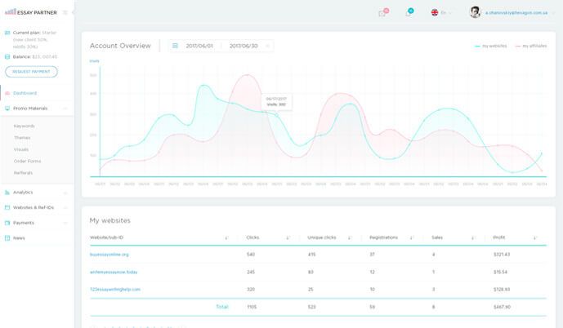Select the Visuals submenu item
The image size is (563, 328).
pyautogui.click(x=21, y=149)
